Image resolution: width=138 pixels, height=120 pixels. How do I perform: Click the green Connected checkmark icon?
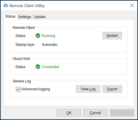click(38, 67)
